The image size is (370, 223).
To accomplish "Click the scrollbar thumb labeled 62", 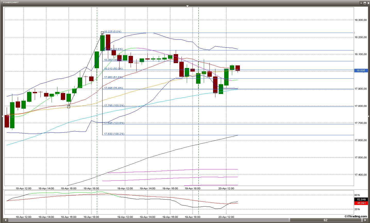I will [326, 220].
